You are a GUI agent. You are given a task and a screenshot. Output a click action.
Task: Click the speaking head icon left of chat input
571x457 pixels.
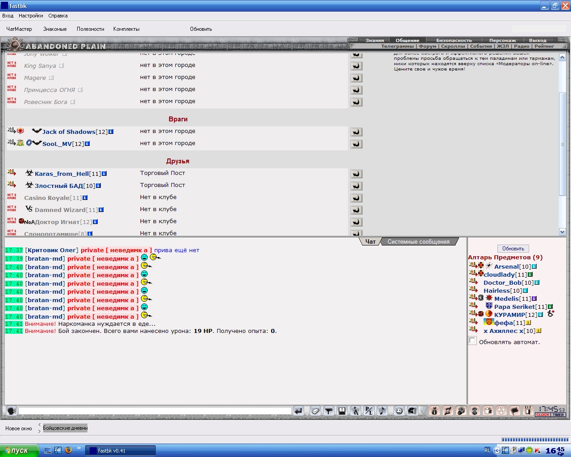(12, 411)
